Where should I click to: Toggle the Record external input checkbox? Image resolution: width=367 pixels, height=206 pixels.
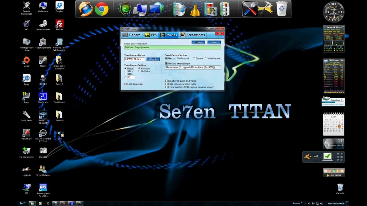point(166,64)
